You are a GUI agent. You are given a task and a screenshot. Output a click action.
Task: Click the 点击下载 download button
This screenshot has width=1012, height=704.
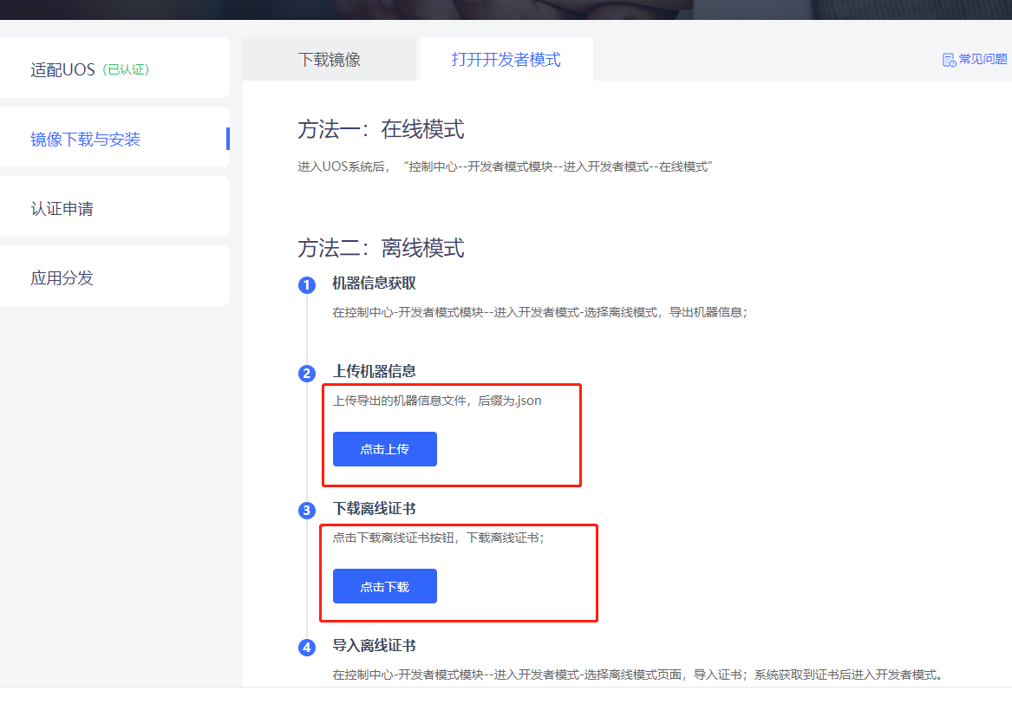(384, 586)
